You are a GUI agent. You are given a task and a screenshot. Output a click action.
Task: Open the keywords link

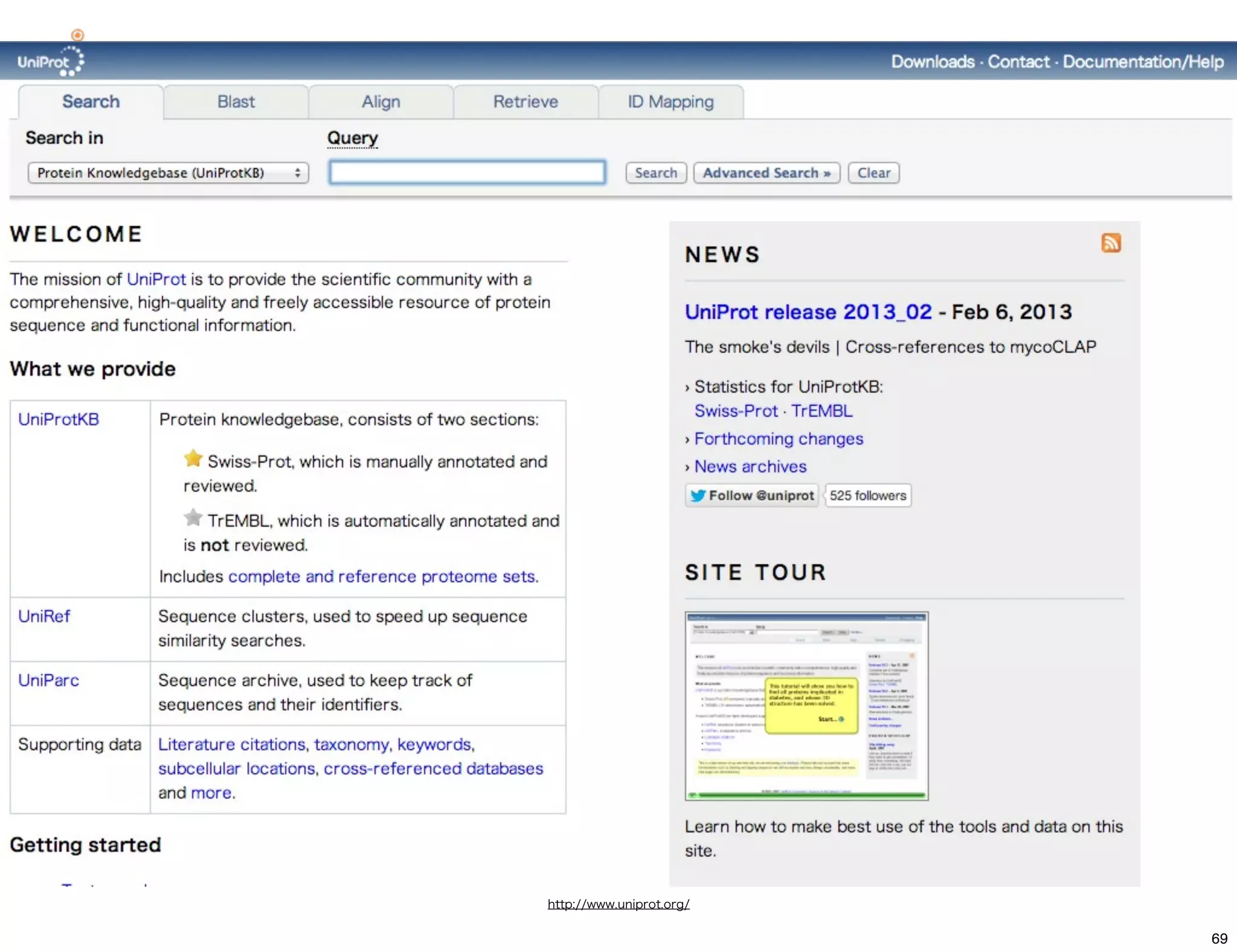(x=434, y=744)
